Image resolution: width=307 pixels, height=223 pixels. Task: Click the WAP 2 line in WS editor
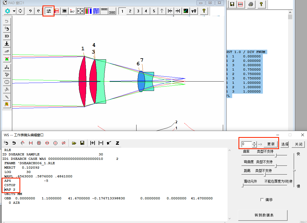[x=10, y=189]
